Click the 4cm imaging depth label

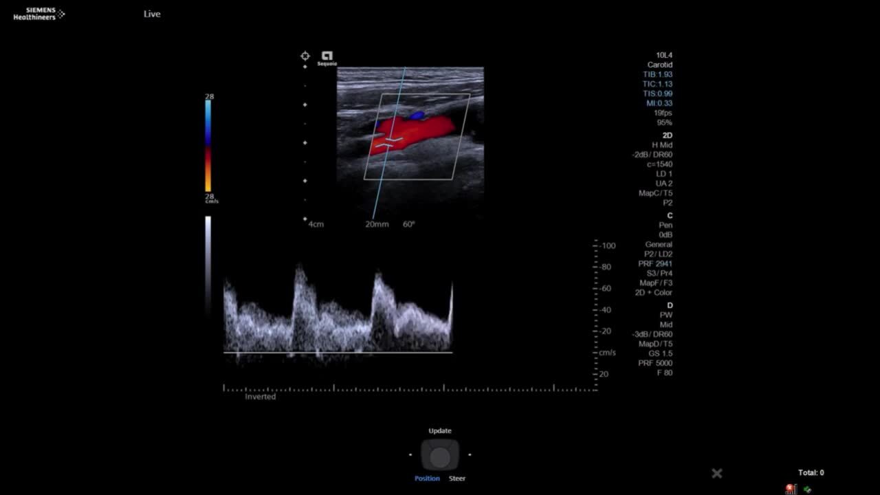(x=316, y=224)
